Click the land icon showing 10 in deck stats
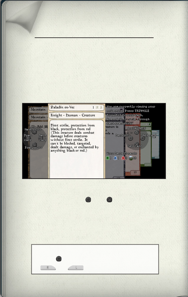188x297 pixels. point(131,158)
